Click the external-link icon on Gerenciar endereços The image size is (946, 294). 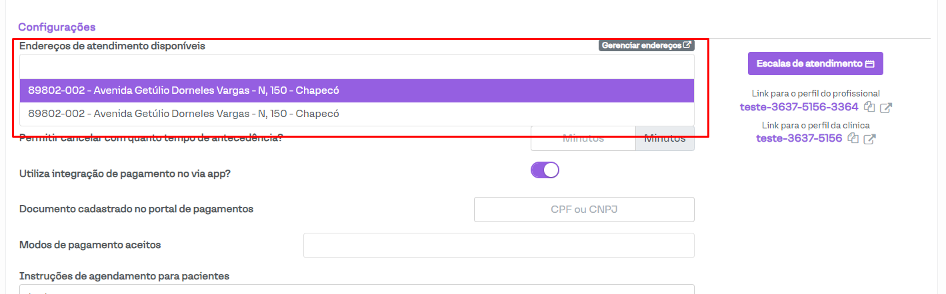(x=687, y=45)
